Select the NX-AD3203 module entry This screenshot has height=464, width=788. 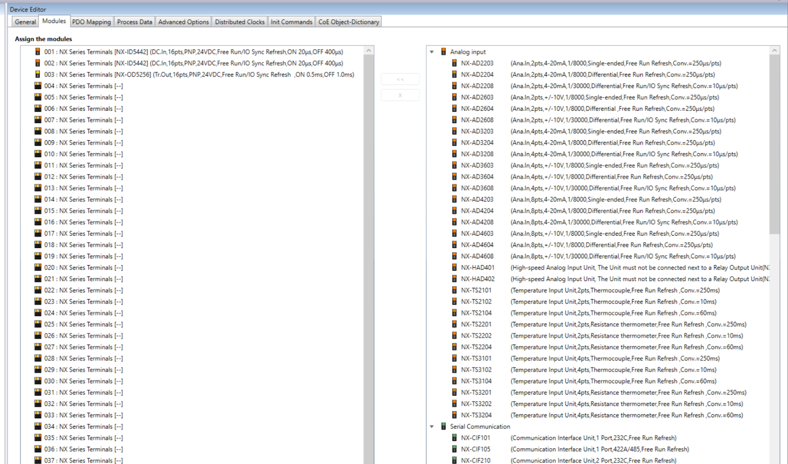(x=591, y=131)
